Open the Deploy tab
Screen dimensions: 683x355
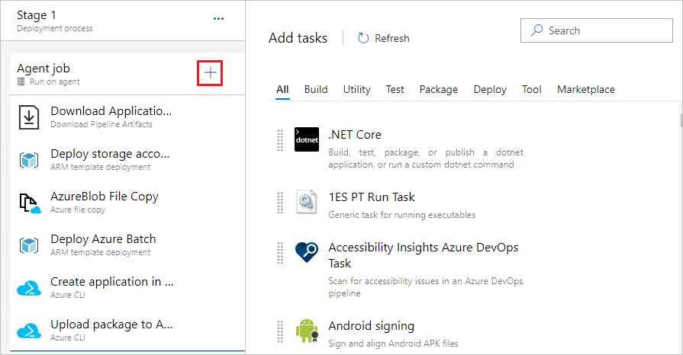pos(490,90)
